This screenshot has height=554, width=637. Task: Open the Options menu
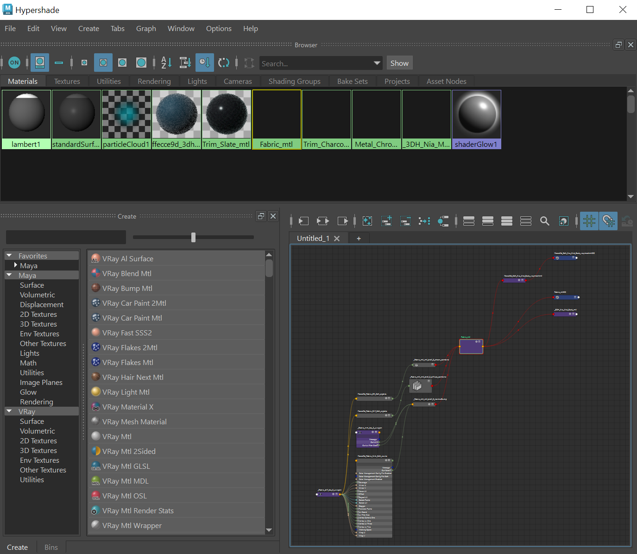pyautogui.click(x=219, y=29)
